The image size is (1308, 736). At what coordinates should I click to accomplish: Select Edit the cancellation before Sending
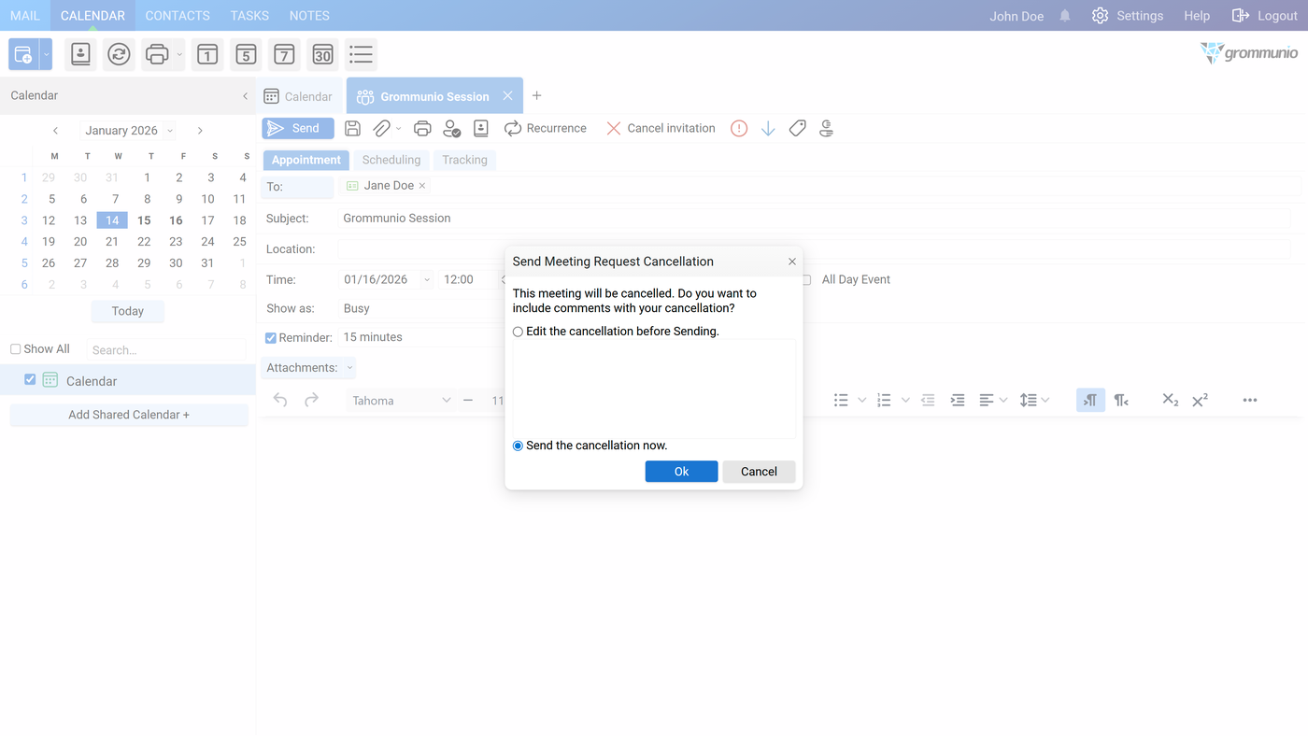click(x=518, y=332)
